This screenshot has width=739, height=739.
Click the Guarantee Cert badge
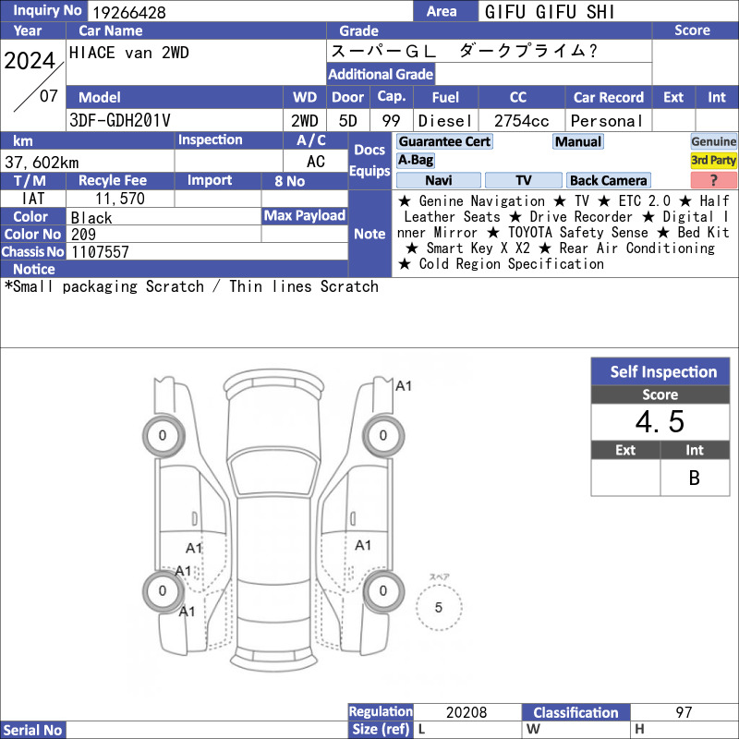click(x=444, y=141)
